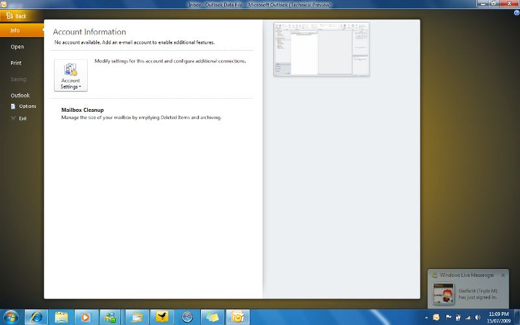This screenshot has height=325, width=520.
Task: Click 'Garfield (Triple M) has just signed in' text
Action: tap(478, 294)
